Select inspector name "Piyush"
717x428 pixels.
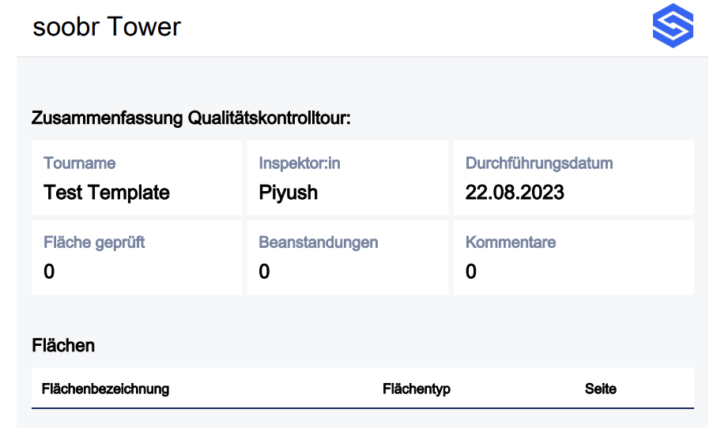(x=289, y=192)
